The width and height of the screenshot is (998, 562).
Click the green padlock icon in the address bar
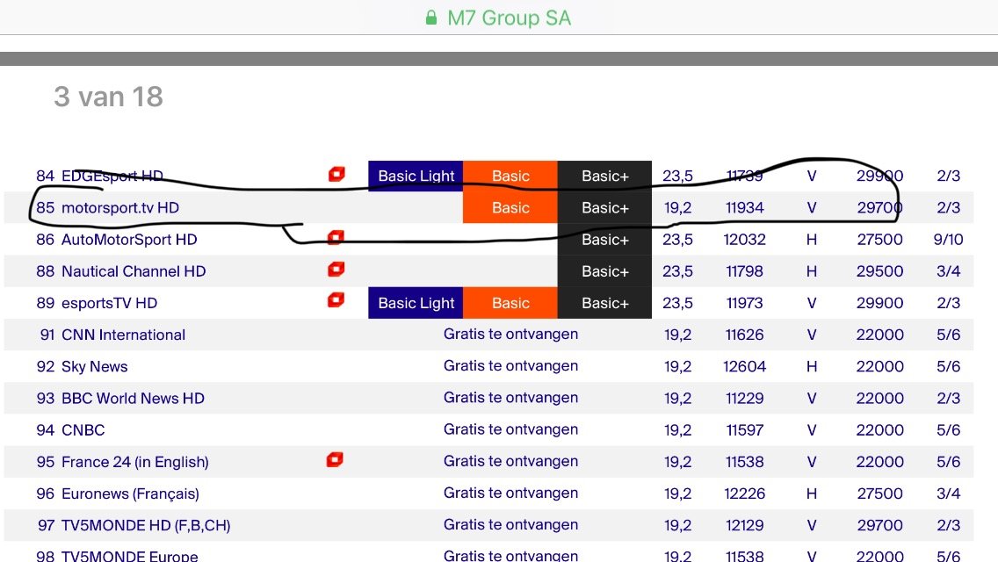(x=430, y=18)
